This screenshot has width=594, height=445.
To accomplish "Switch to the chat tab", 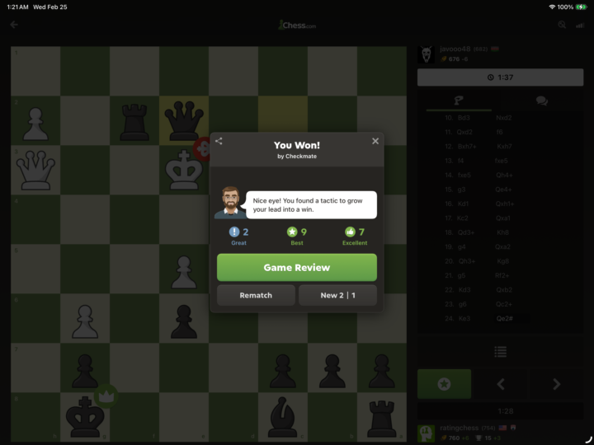I will coord(542,101).
